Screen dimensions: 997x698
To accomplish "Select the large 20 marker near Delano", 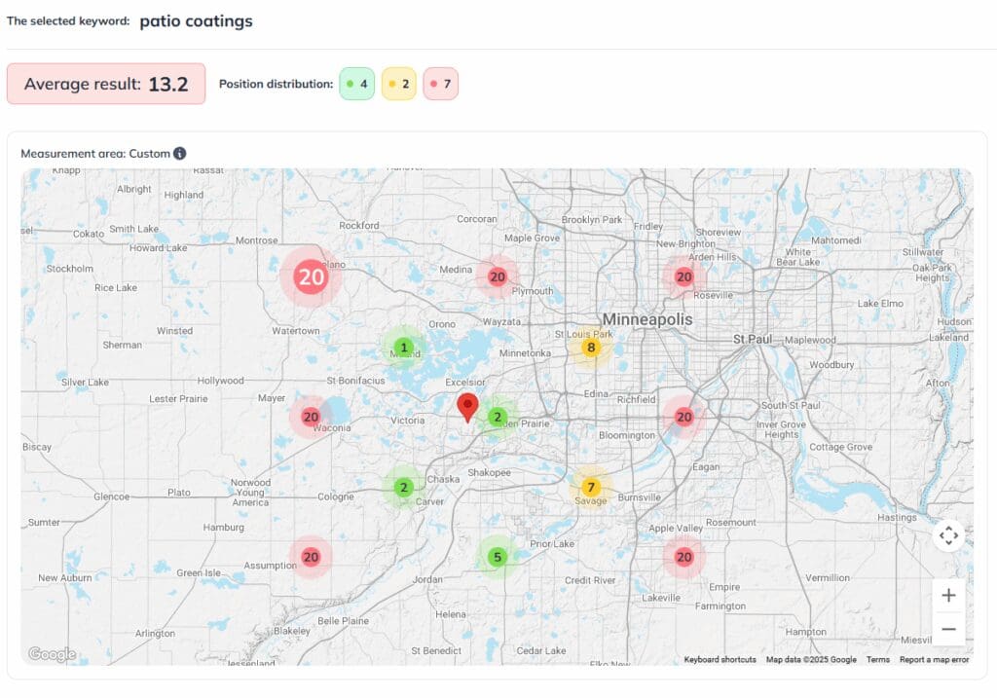I will click(311, 276).
